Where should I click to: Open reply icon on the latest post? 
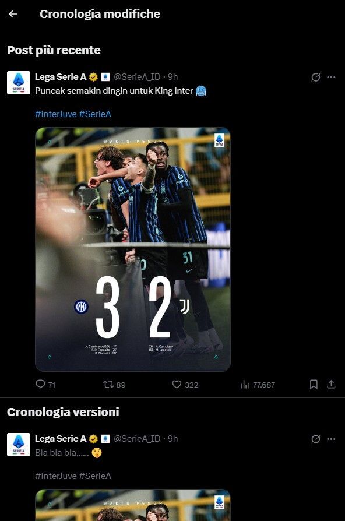click(40, 385)
